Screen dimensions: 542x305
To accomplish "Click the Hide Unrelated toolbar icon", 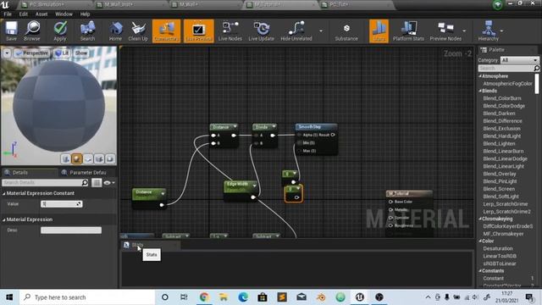I will (296, 30).
